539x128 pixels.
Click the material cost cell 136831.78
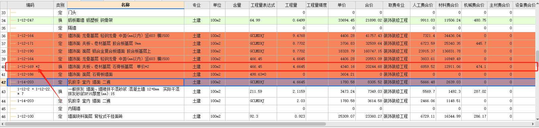click(449, 51)
